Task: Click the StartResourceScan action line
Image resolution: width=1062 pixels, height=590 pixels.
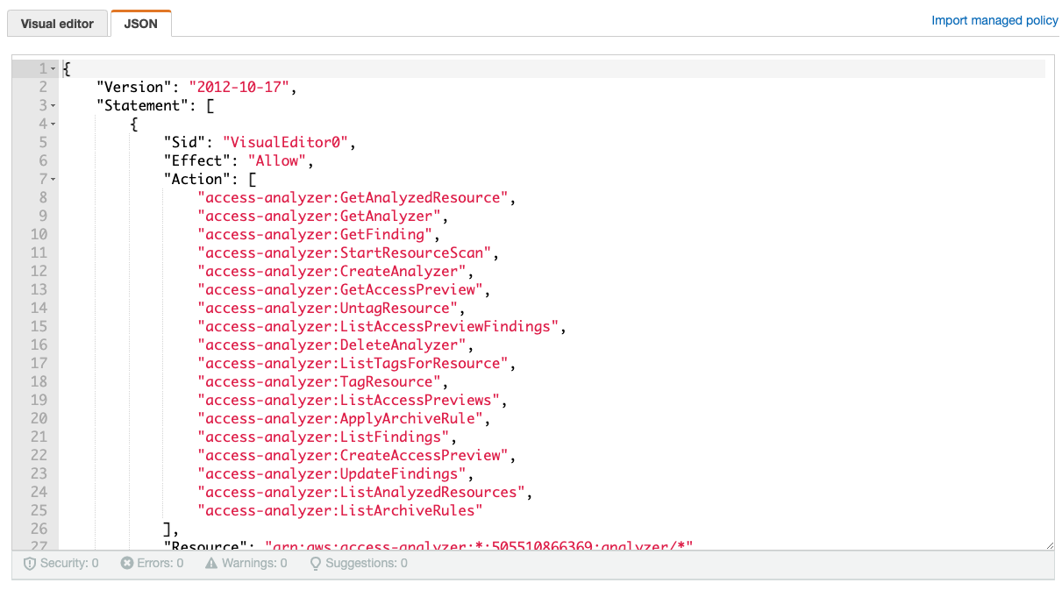Action: 345,252
